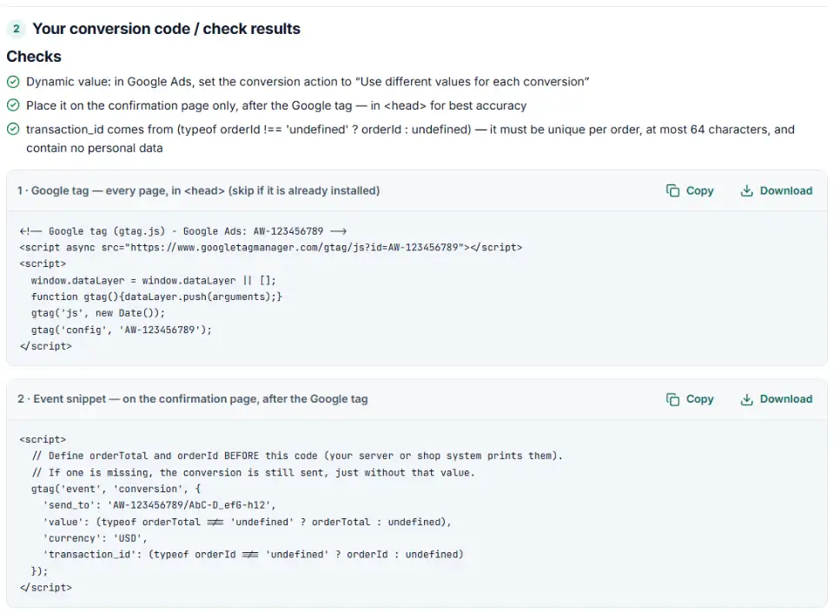The image size is (834, 614).
Task: Click the step 2 number badge
Action: (17, 29)
